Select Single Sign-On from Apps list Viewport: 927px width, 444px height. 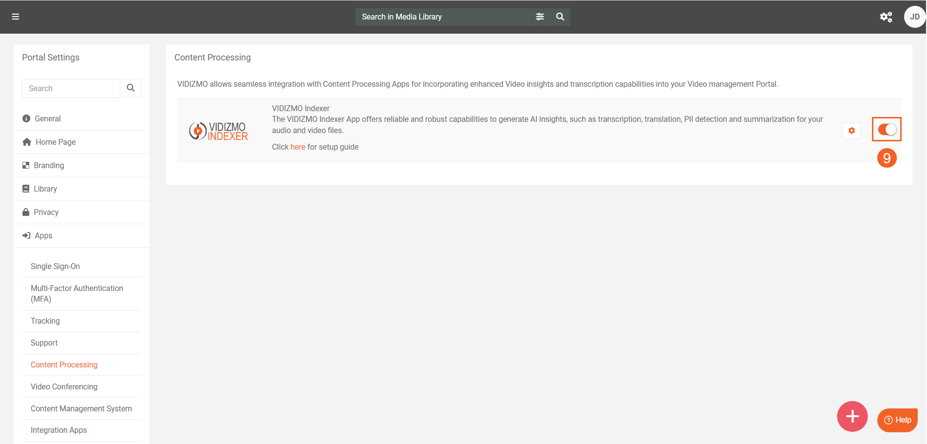pos(55,267)
